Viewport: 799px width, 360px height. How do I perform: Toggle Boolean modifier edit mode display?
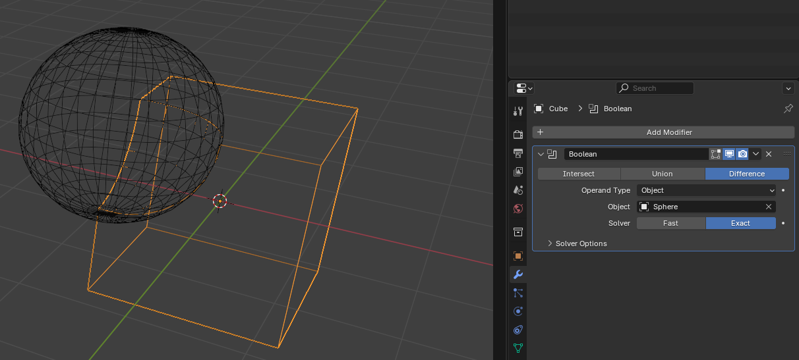[x=716, y=154]
